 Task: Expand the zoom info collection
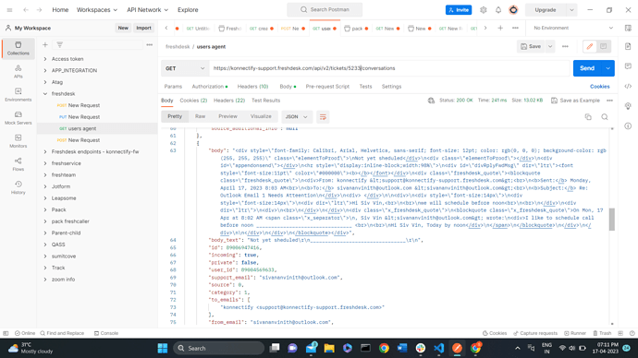click(x=45, y=280)
